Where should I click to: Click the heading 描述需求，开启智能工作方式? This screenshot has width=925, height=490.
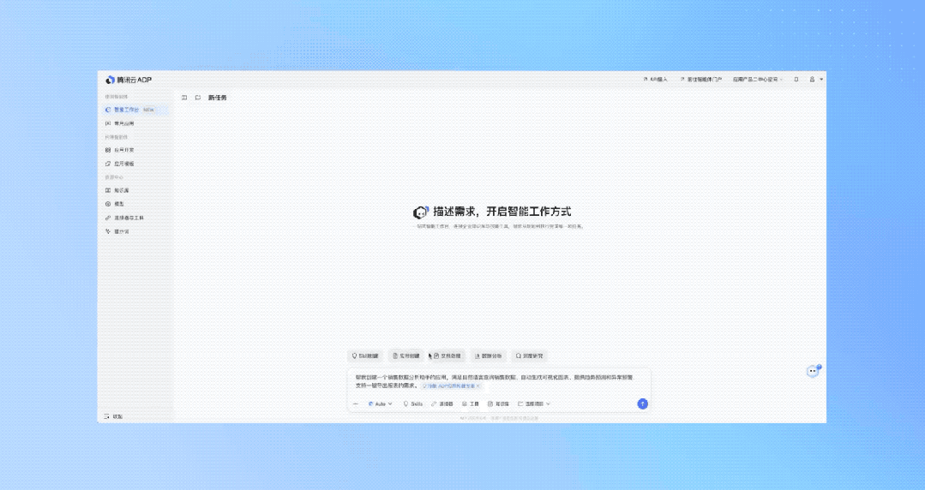pyautogui.click(x=502, y=212)
